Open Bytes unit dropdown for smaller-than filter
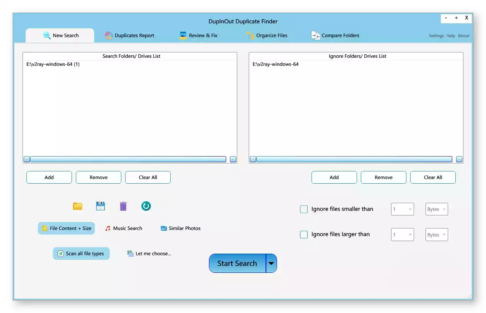This screenshot has height=313, width=486. (x=437, y=209)
